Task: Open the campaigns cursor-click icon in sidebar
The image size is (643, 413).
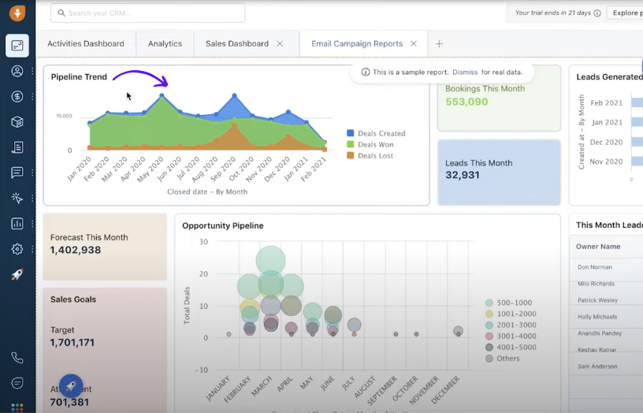Action: click(x=17, y=198)
